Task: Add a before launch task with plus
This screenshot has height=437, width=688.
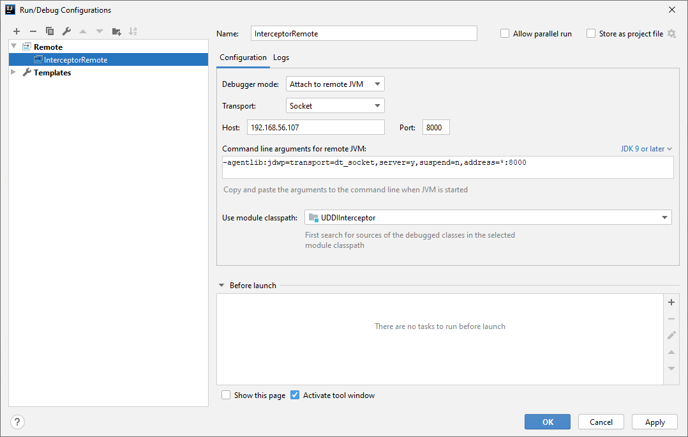Action: [671, 302]
